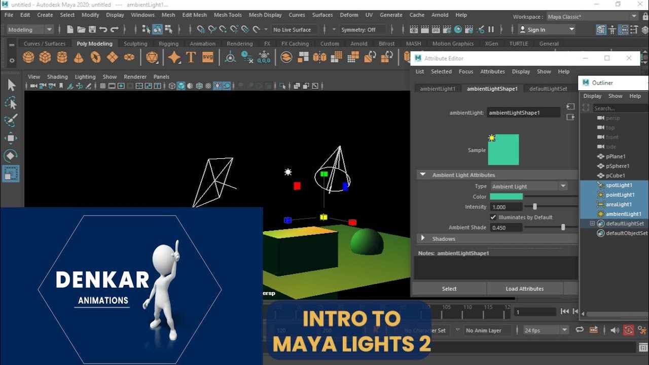649x365 pixels.
Task: Click the Outliner Search field
Action: (x=621, y=108)
